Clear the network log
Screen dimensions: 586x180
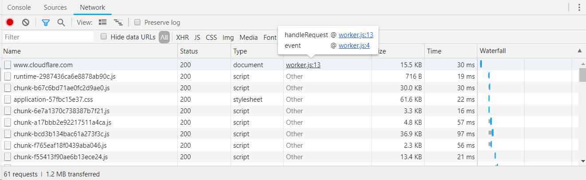tap(26, 22)
